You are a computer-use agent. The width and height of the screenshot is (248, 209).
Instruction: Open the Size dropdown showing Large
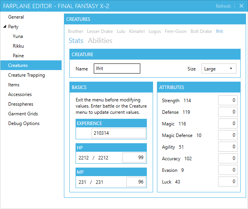pyautogui.click(x=219, y=69)
